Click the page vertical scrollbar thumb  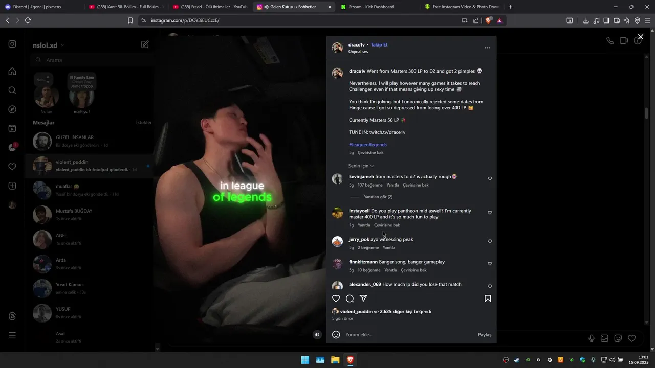coord(647,113)
